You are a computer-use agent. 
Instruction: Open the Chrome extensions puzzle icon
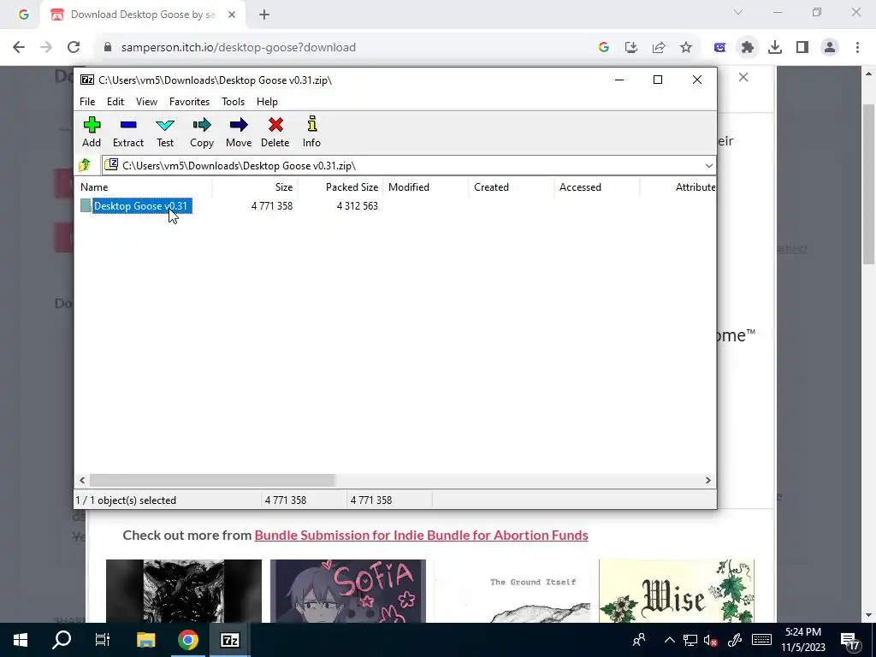click(748, 48)
